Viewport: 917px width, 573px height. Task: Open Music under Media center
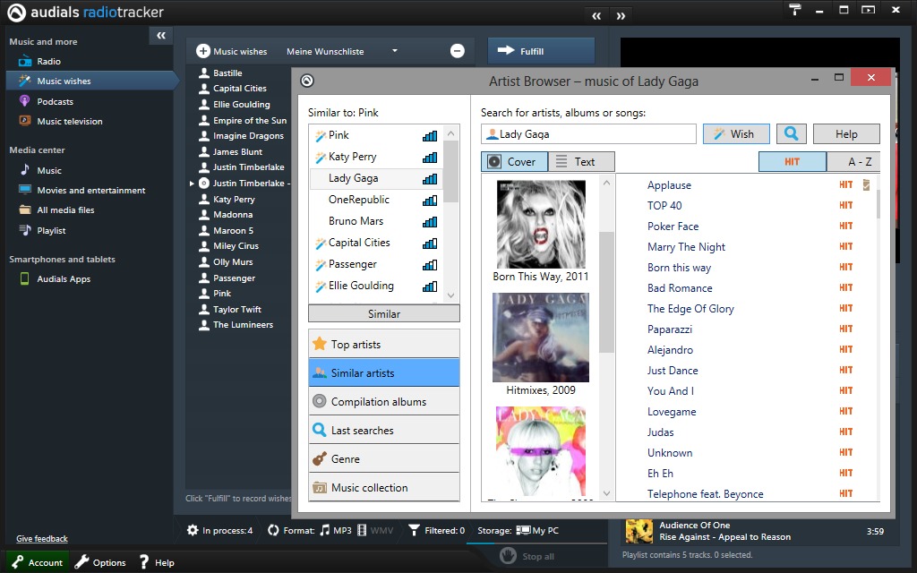coord(49,170)
